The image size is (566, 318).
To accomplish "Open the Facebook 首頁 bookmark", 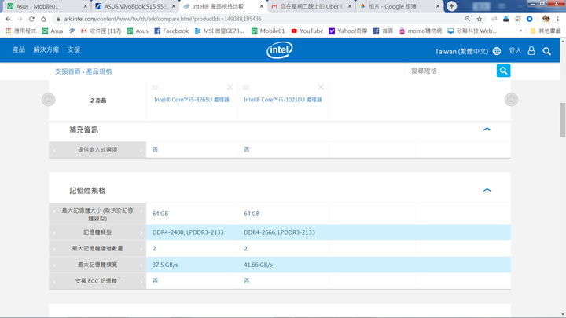I will [x=383, y=31].
